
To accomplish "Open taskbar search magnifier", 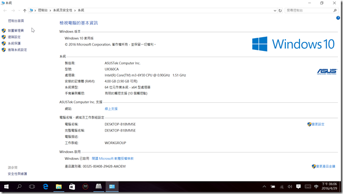I will coord(19,187).
